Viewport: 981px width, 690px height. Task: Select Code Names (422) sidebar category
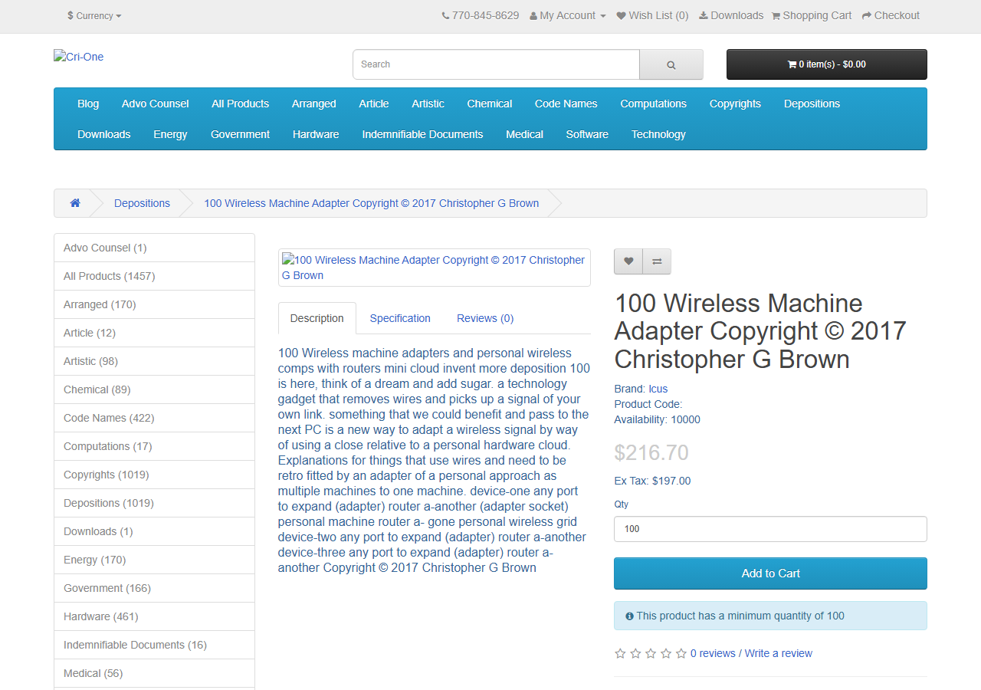(154, 418)
